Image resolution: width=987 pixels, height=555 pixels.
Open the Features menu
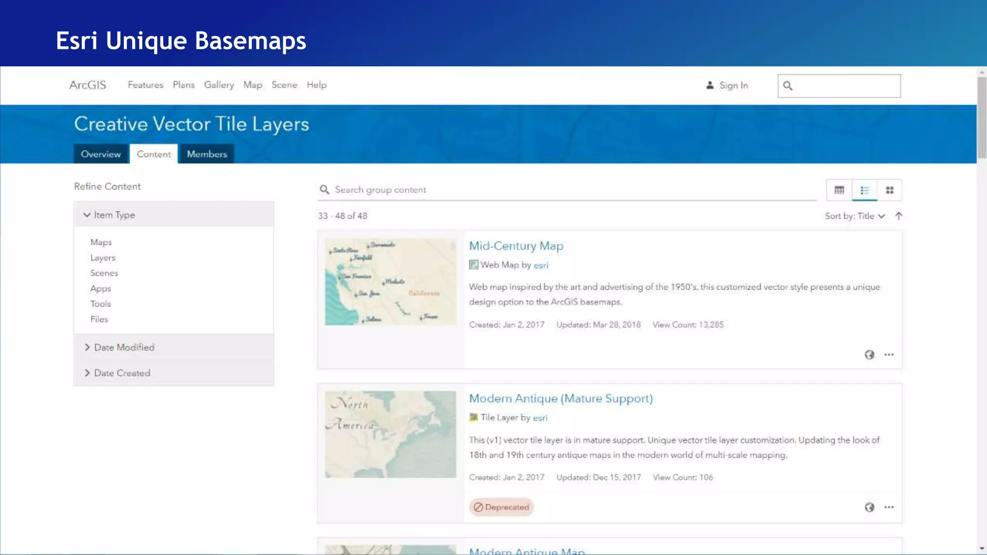(x=146, y=85)
